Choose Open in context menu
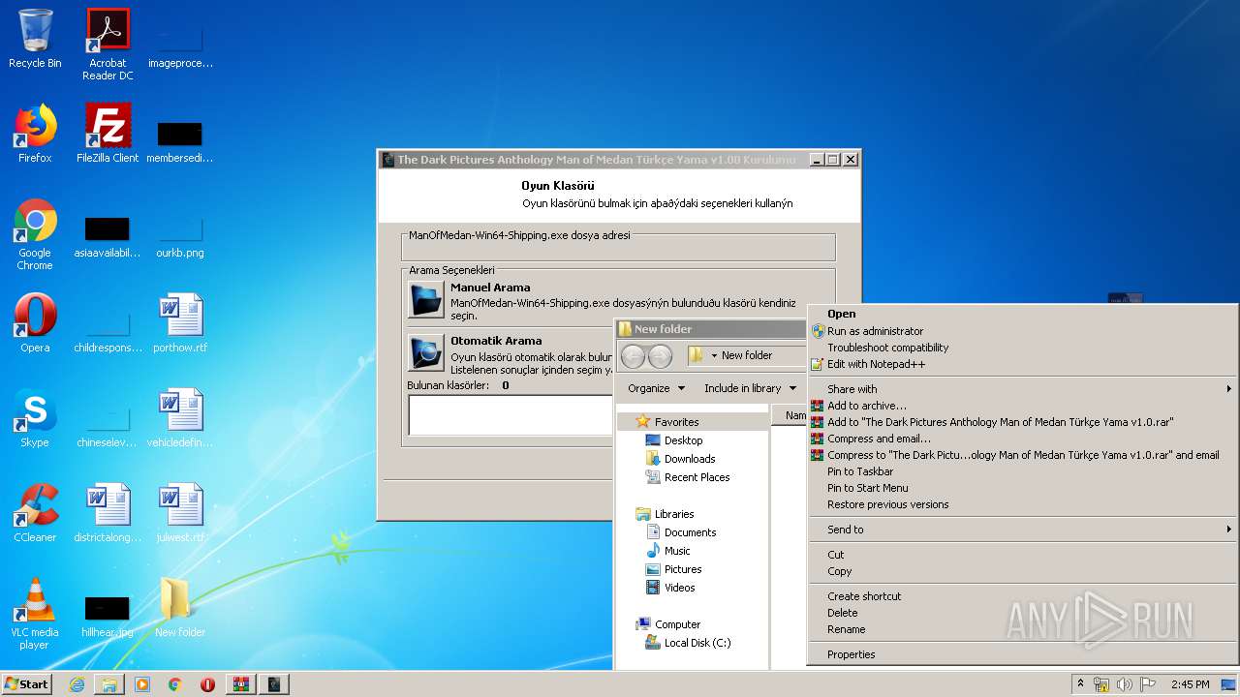The height and width of the screenshot is (697, 1240). pyautogui.click(x=1022, y=314)
